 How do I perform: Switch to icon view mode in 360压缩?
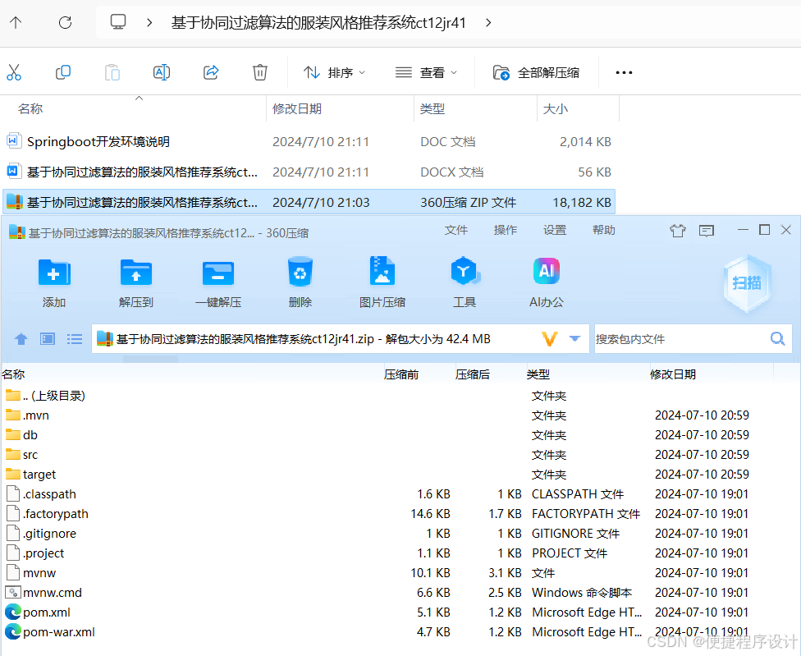48,339
